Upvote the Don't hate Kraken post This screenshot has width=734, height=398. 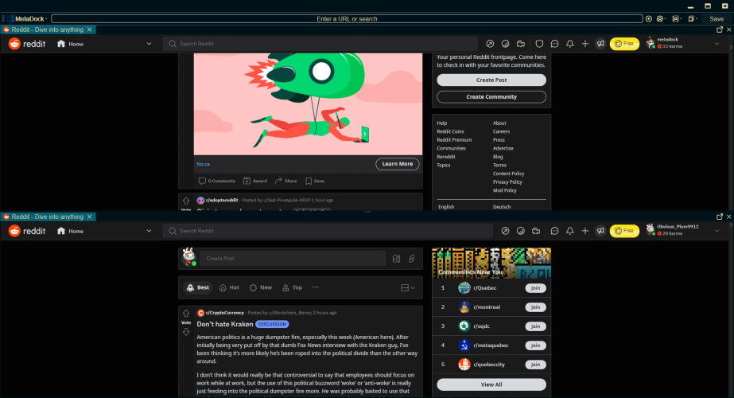pyautogui.click(x=186, y=313)
